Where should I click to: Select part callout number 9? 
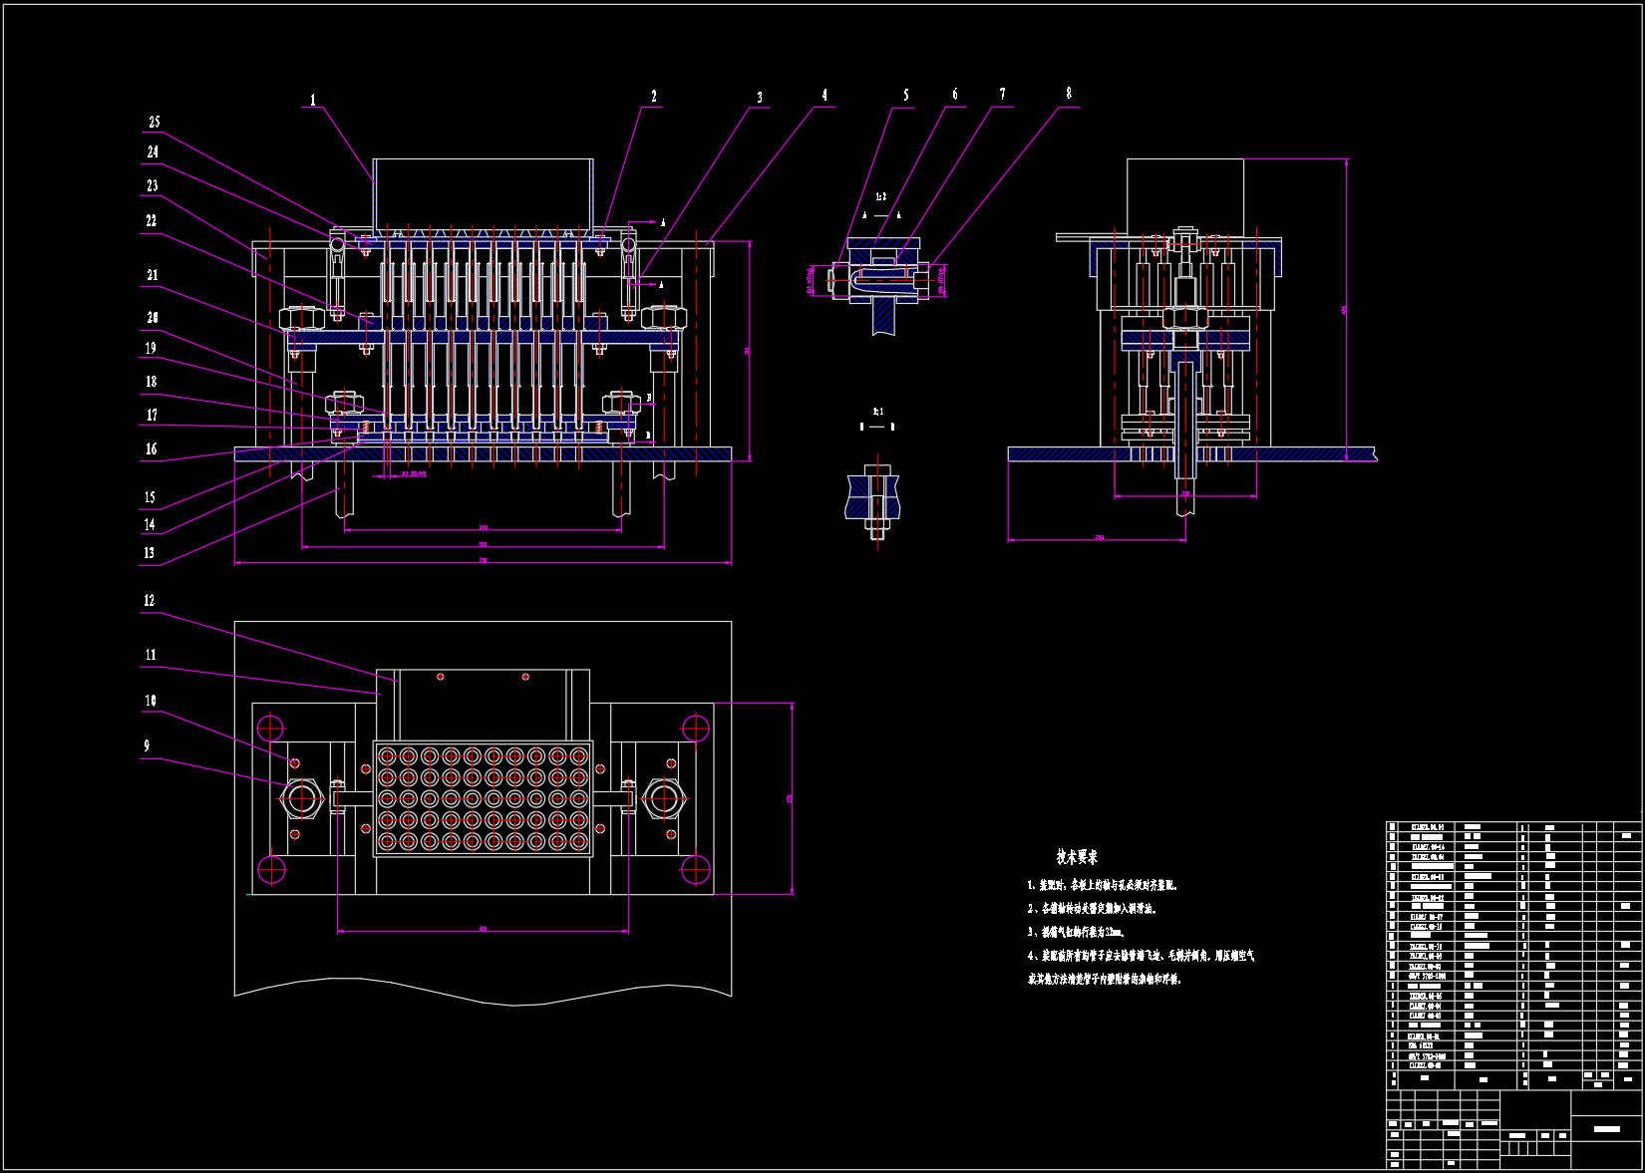tap(147, 746)
